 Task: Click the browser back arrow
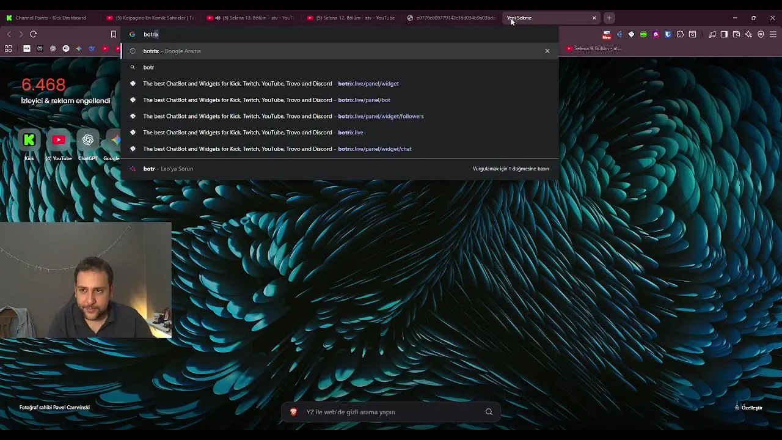(9, 34)
